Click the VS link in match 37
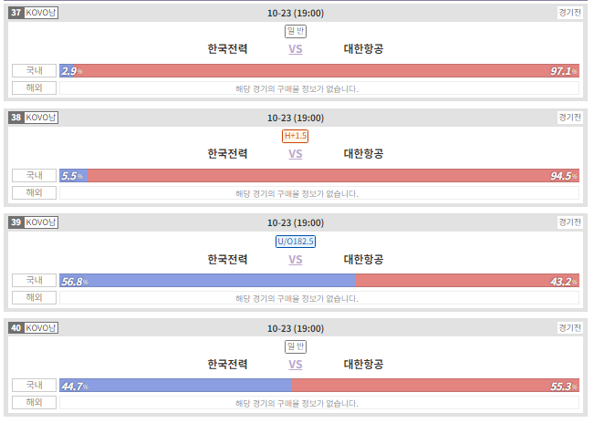Viewport: 594px width, 423px height. (x=295, y=49)
